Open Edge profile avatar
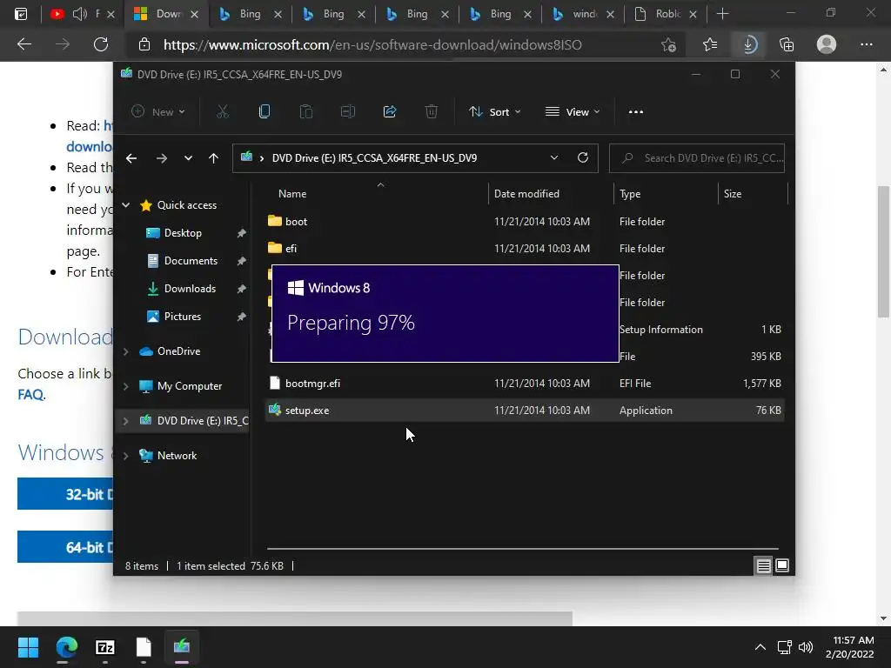Viewport: 891px width, 668px height. pyautogui.click(x=827, y=44)
